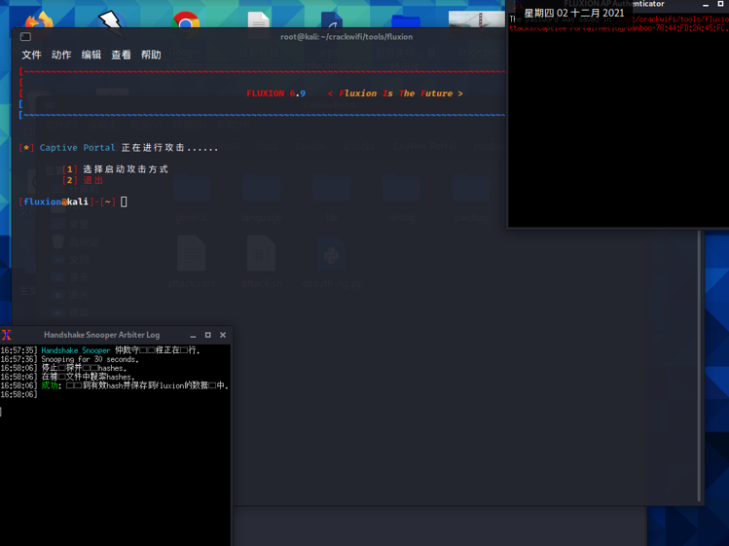Open the Google Chrome desktop icon
The image size is (729, 546).
tap(186, 19)
